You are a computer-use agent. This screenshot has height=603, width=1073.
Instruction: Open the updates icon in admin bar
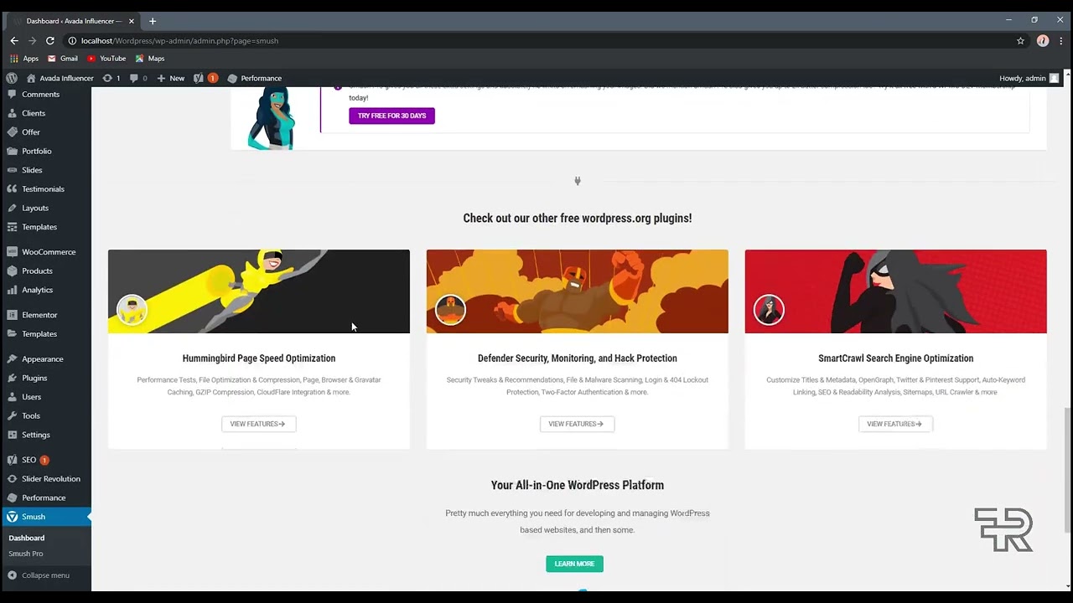pos(111,78)
